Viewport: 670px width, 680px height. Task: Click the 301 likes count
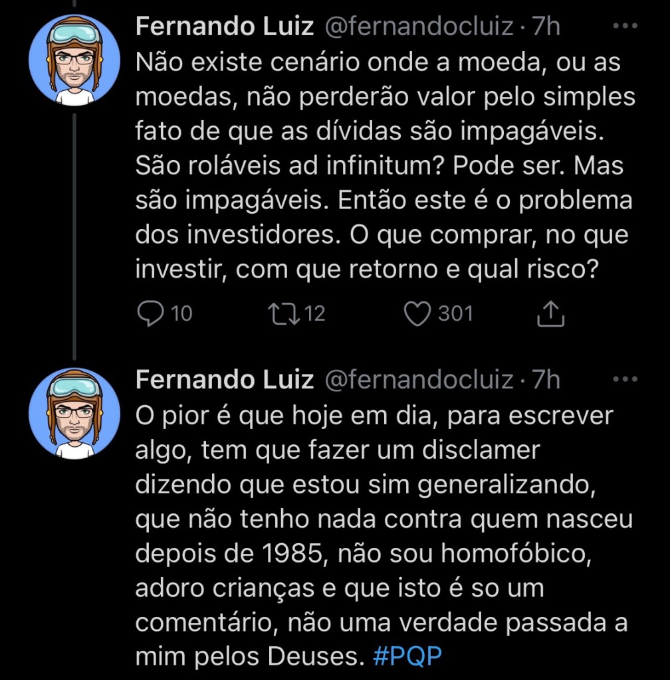click(x=455, y=313)
